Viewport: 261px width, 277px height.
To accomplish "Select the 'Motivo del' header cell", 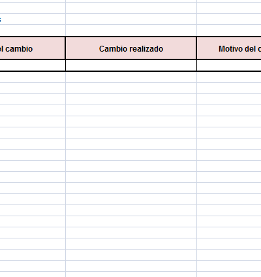I will (x=229, y=48).
